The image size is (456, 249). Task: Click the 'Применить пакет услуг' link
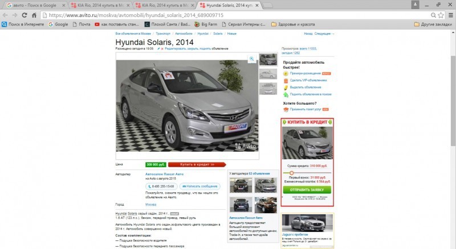tap(306, 109)
